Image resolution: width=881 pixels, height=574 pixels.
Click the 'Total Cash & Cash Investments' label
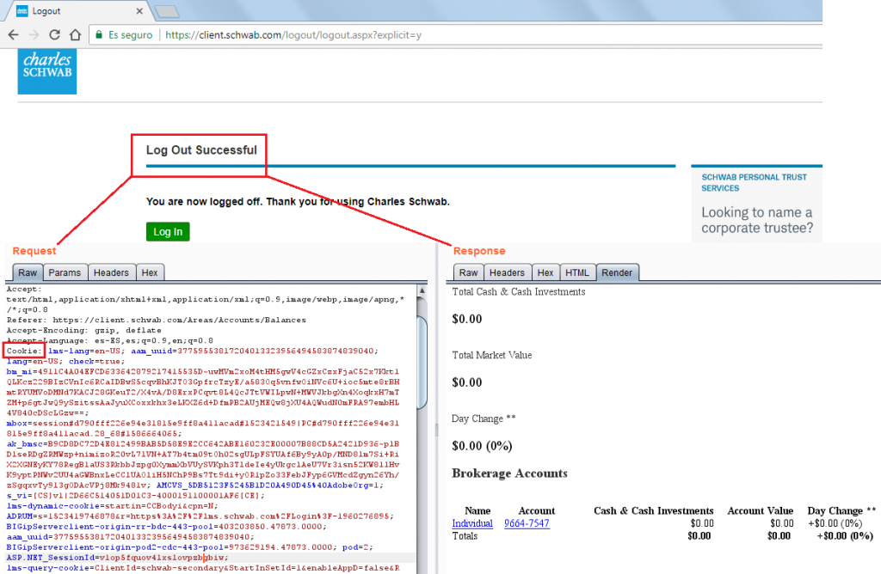pos(519,292)
